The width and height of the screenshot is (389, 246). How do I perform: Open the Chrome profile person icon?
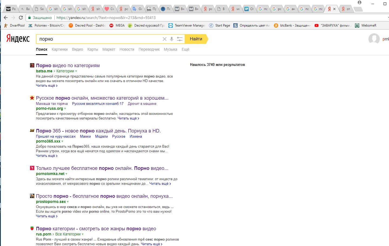point(360,2)
